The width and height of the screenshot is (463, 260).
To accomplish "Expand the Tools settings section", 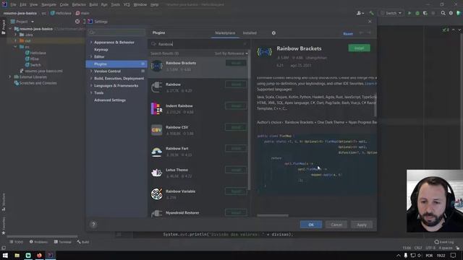I will 91,93.
